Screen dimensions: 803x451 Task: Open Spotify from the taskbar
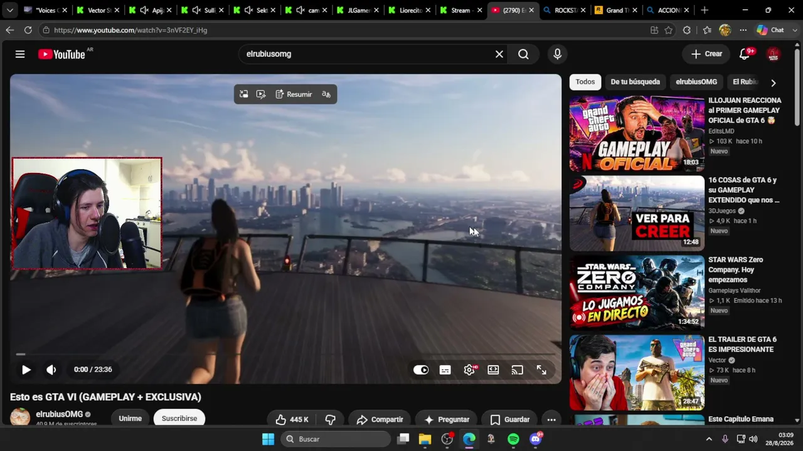click(513, 439)
